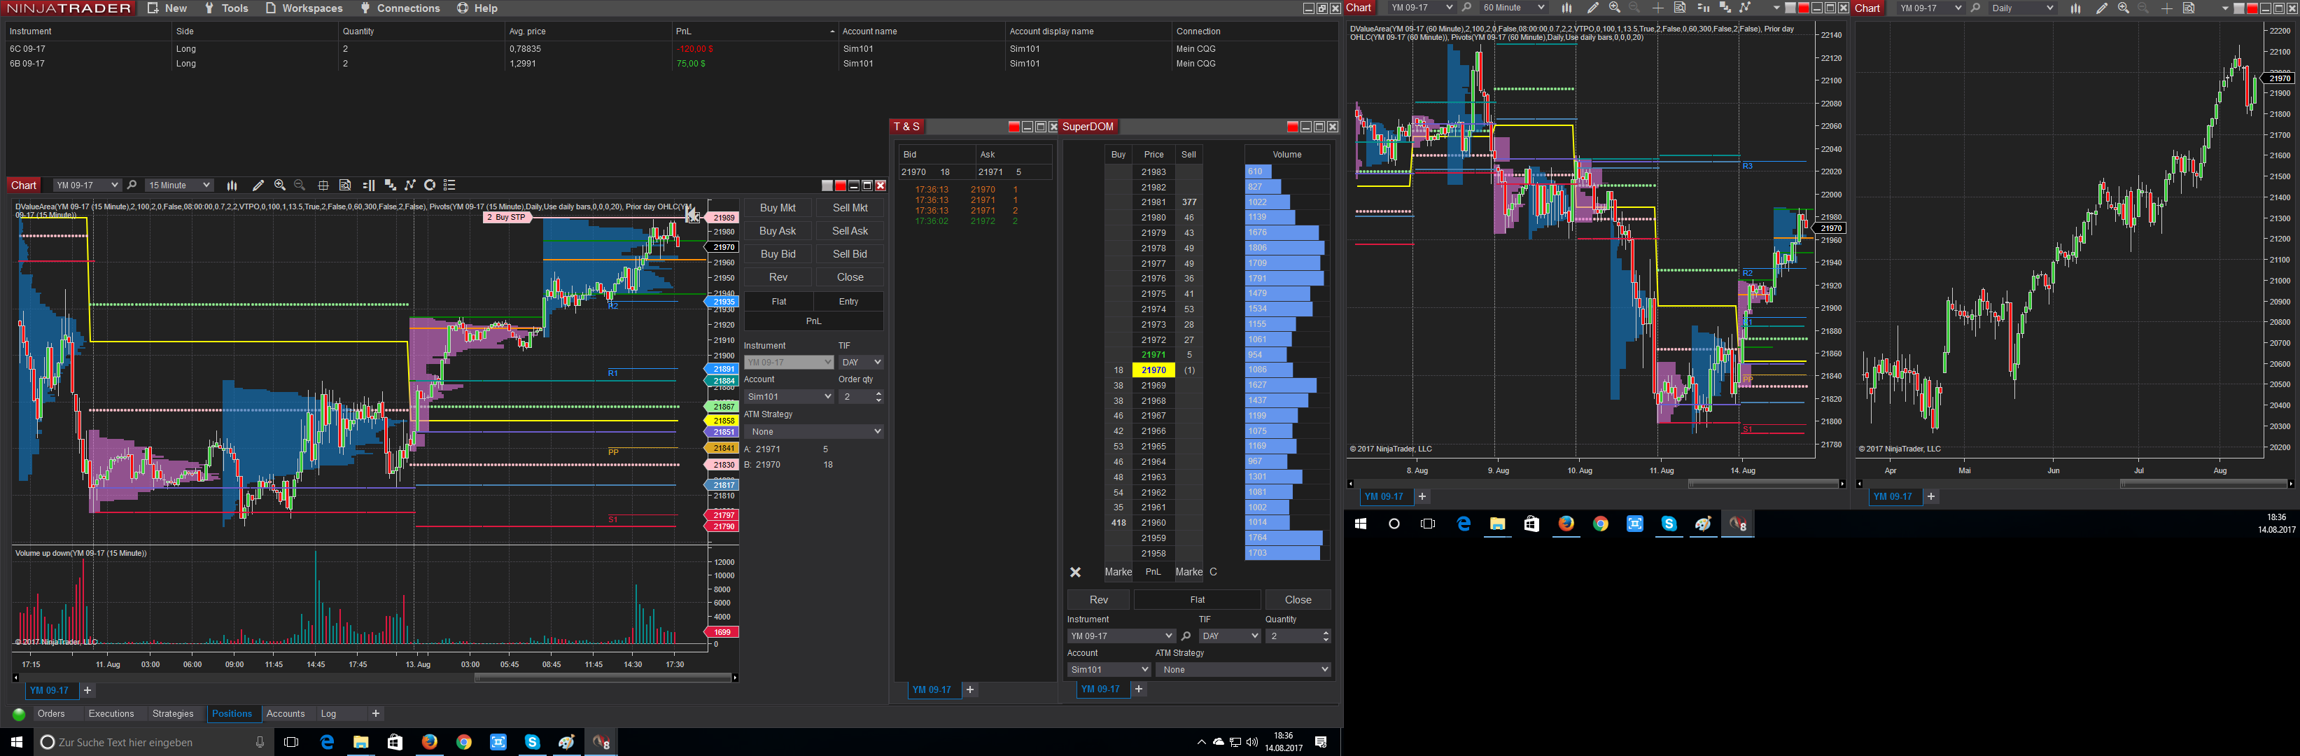Click the red link color button on T&S window
This screenshot has height=756, width=2300.
point(1014,127)
